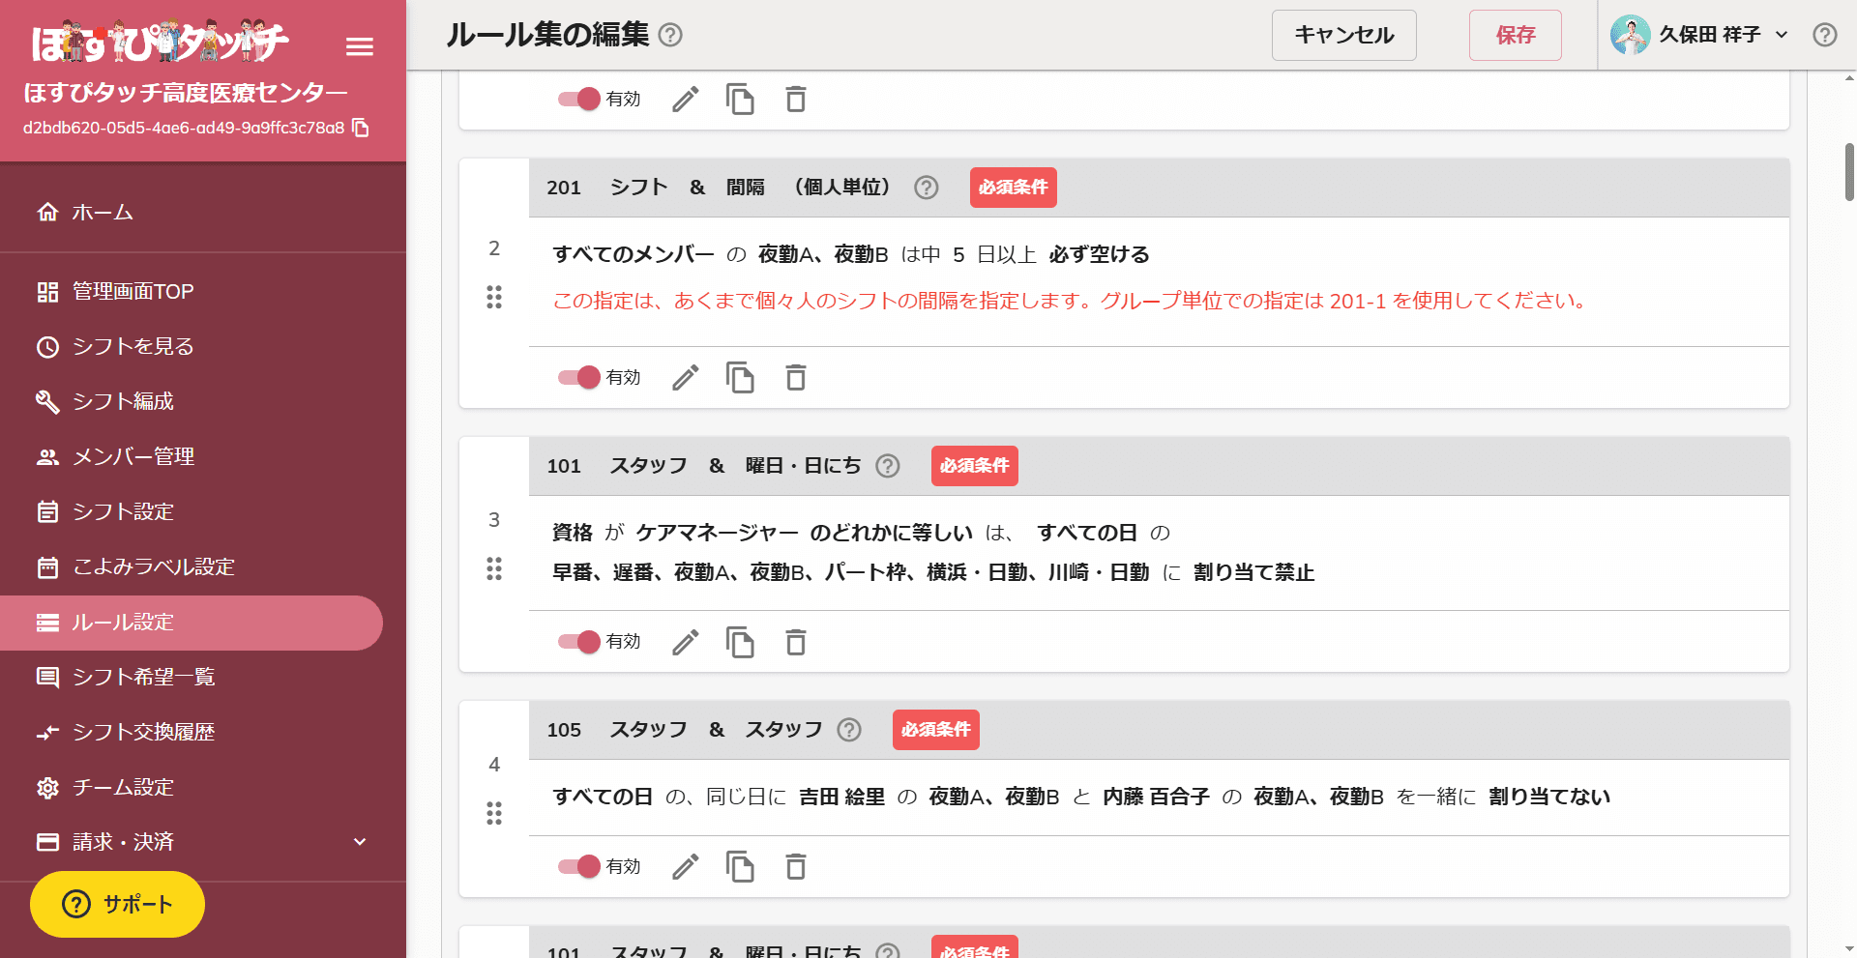Click the vertical scrollbar thumb
The width and height of the screenshot is (1857, 958).
click(x=1849, y=172)
